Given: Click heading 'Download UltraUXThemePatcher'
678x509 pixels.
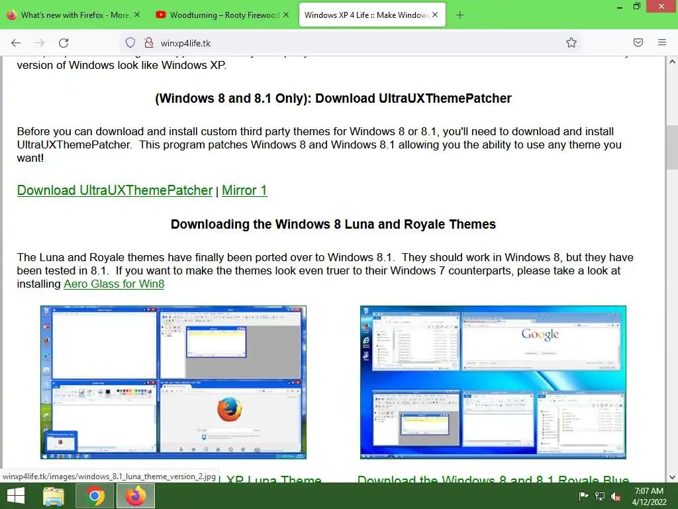Looking at the screenshot, I should (x=334, y=98).
